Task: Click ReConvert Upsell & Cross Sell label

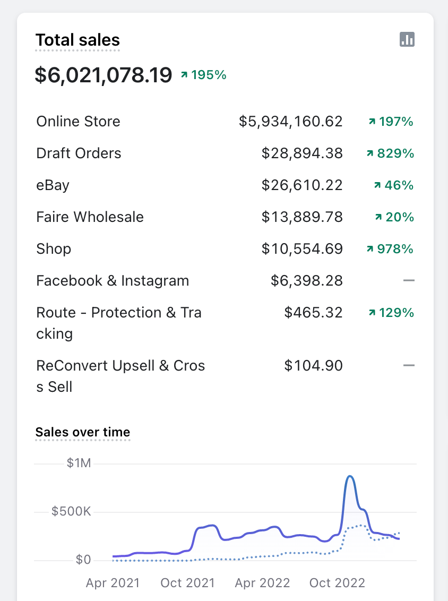Action: click(x=120, y=376)
